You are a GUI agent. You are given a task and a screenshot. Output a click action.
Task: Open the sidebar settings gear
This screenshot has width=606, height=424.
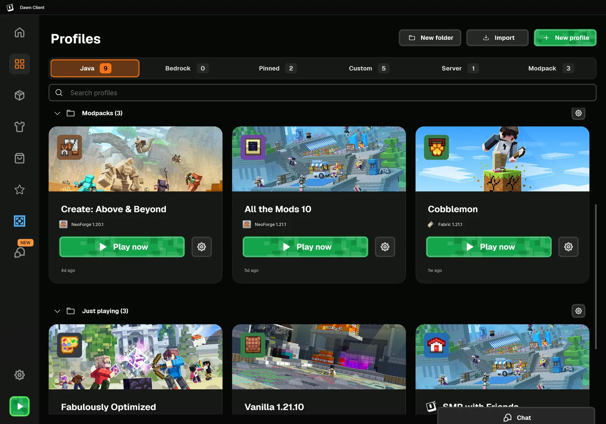pos(19,375)
